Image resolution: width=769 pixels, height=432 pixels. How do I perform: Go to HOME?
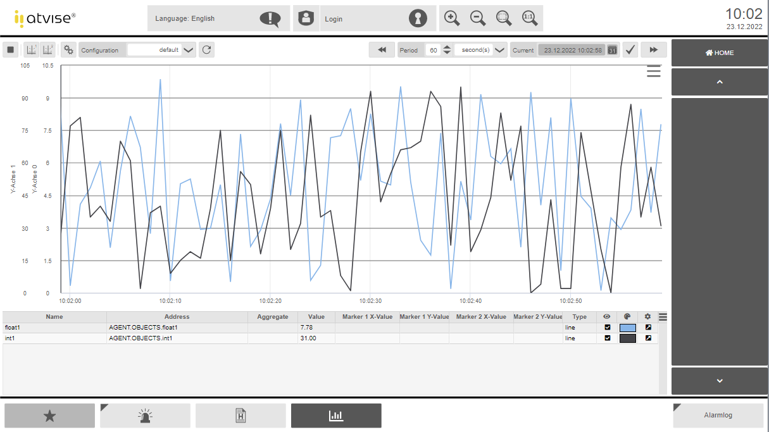[x=719, y=53]
